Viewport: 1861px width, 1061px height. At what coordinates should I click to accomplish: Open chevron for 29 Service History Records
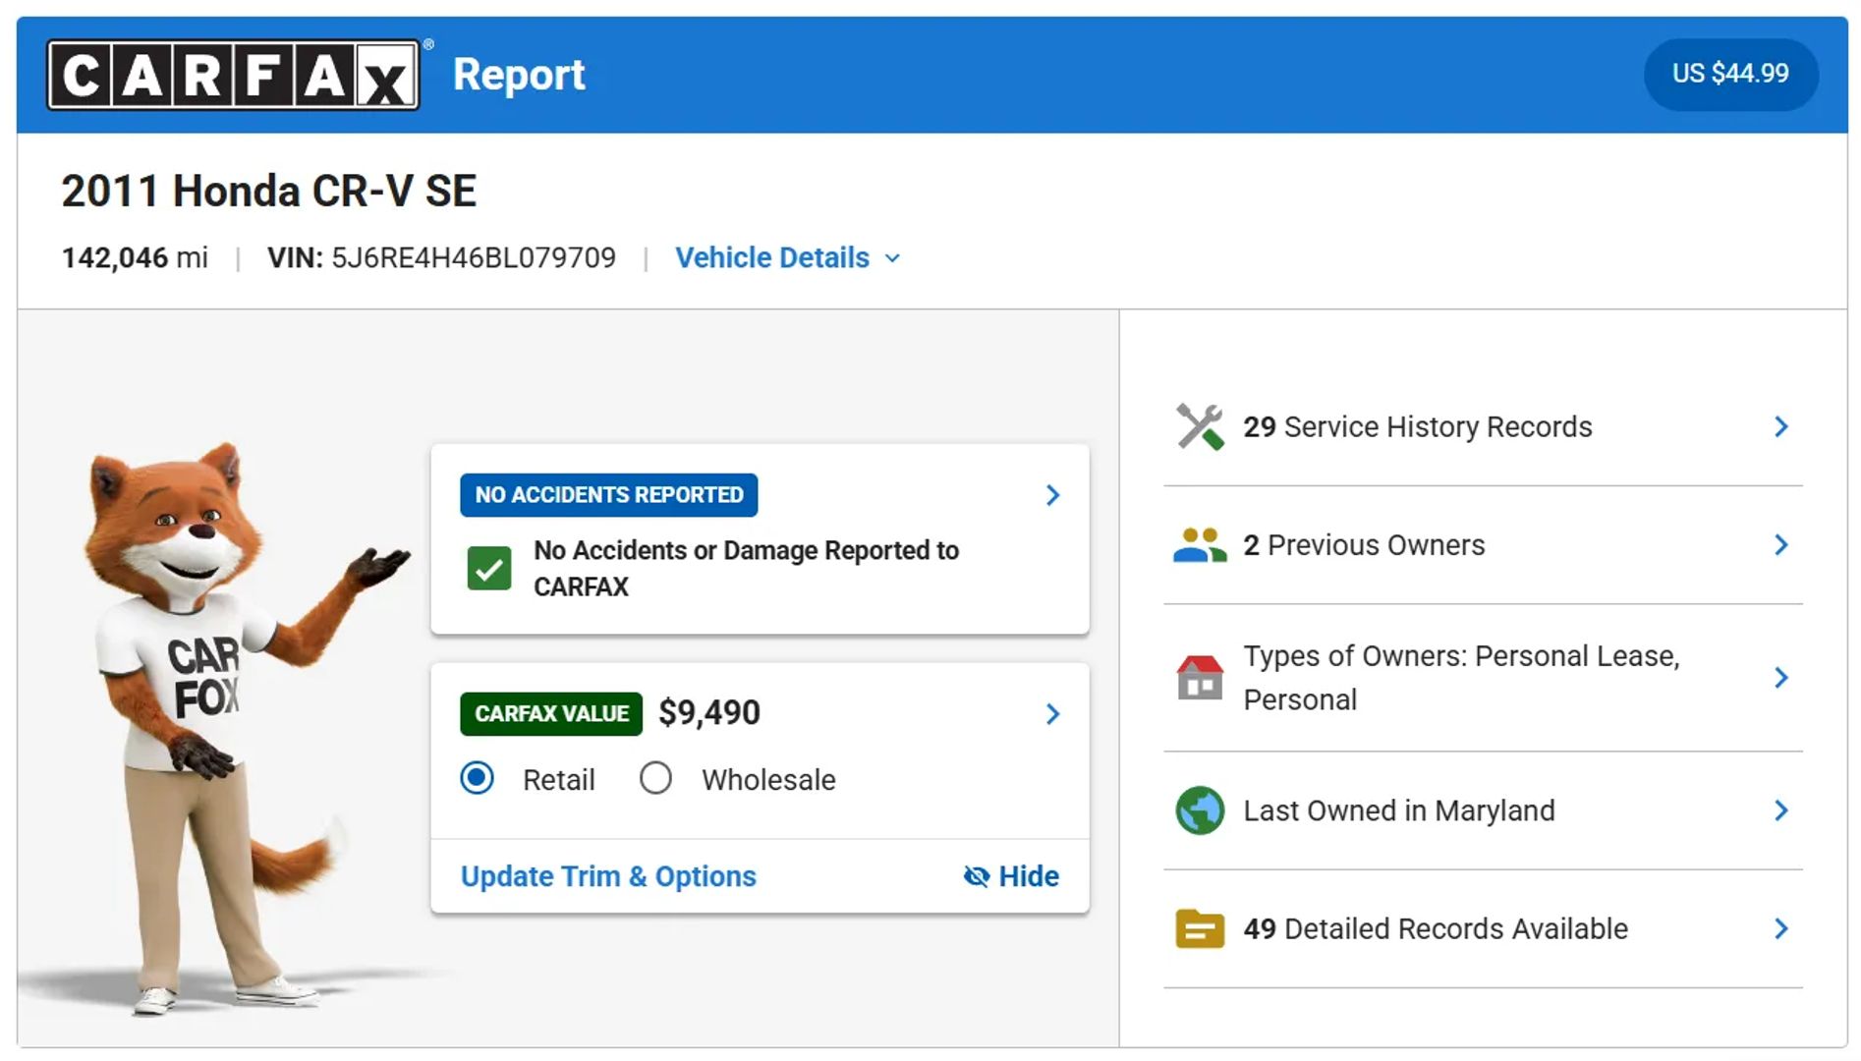[1781, 426]
